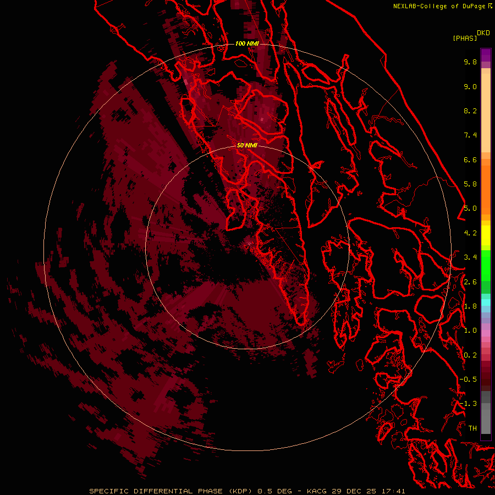This screenshot has width=495, height=495.
Task: Click the 0.2 value on the scale
Action: pos(470,355)
